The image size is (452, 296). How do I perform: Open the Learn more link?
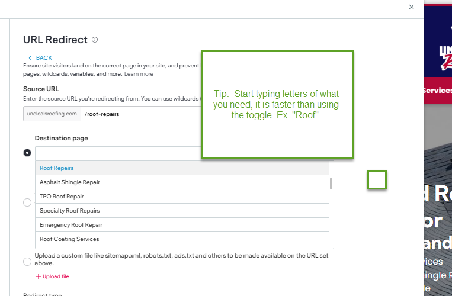tap(139, 74)
